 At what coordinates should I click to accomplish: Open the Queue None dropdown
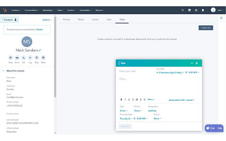(157, 118)
